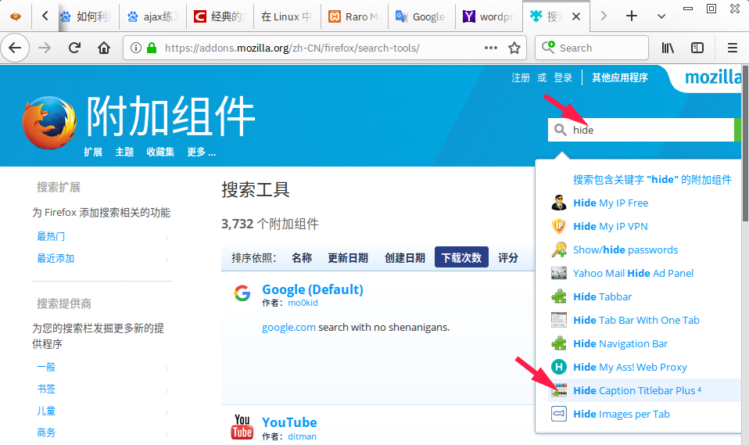Viewport: 749px width, 445px height.
Task: Open the 商务 provider category
Action: [46, 432]
